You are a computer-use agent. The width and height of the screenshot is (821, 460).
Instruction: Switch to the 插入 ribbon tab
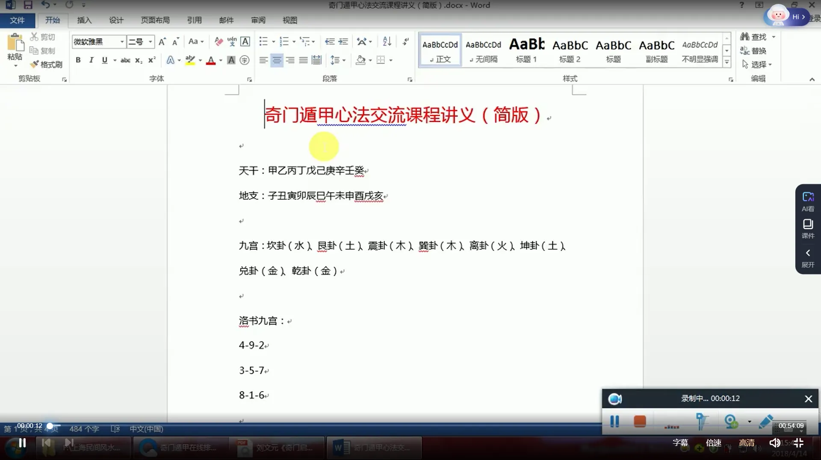(84, 20)
